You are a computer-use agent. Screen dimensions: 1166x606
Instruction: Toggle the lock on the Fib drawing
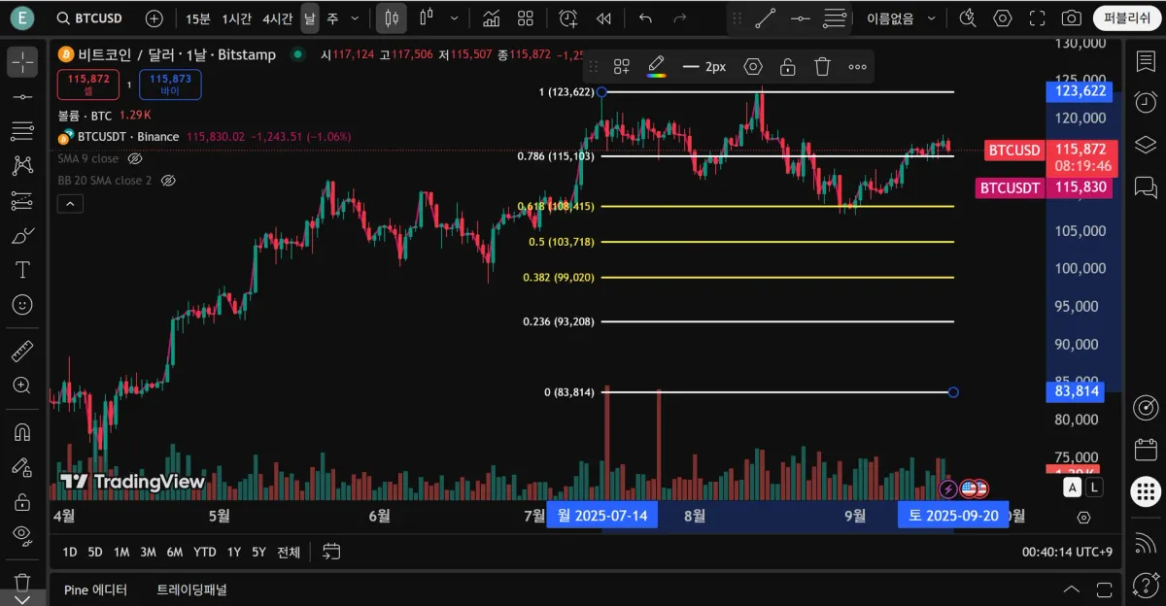[788, 67]
